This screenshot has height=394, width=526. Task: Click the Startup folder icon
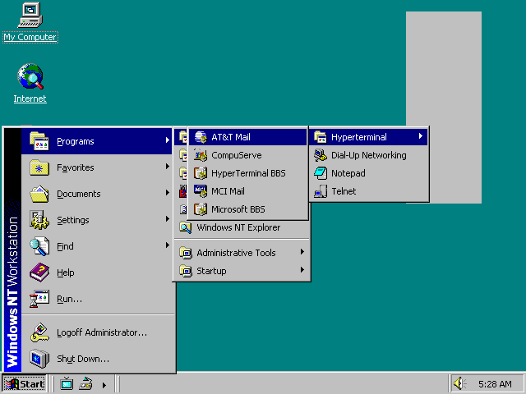pos(186,271)
